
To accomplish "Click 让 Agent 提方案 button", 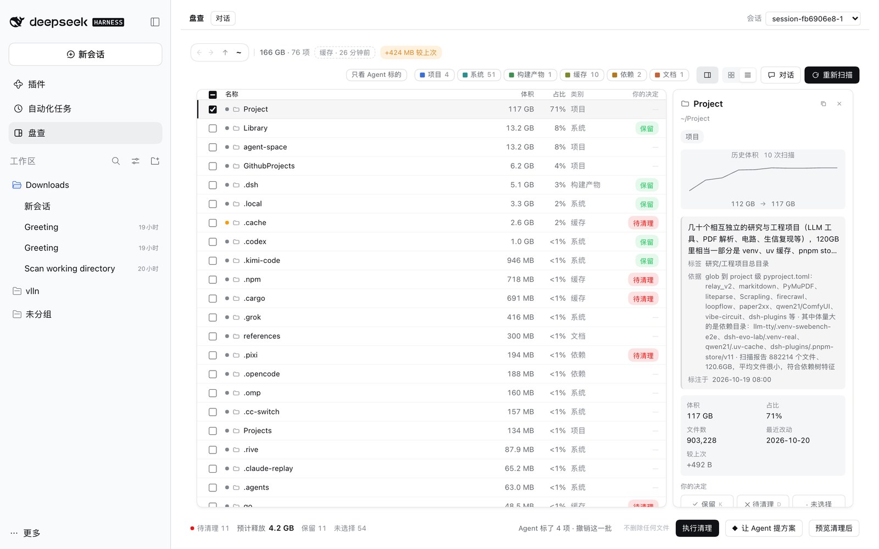I will (x=764, y=528).
